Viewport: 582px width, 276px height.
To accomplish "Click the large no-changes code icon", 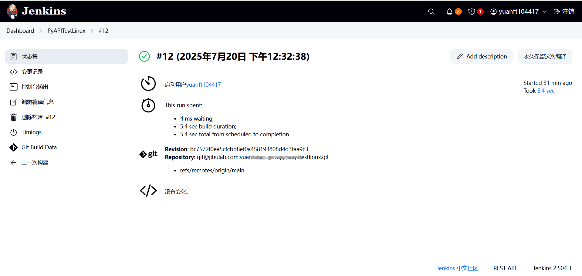I will [x=148, y=191].
